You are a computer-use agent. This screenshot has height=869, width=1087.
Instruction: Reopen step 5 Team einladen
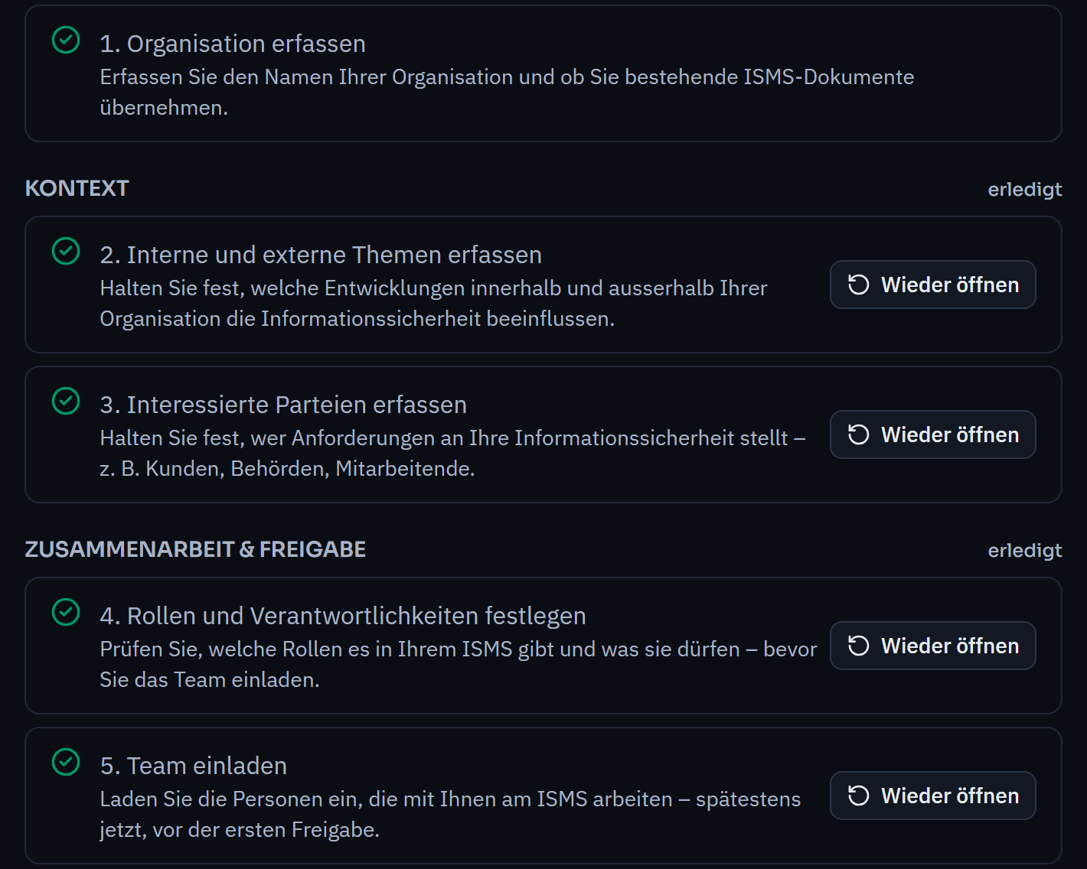[932, 796]
